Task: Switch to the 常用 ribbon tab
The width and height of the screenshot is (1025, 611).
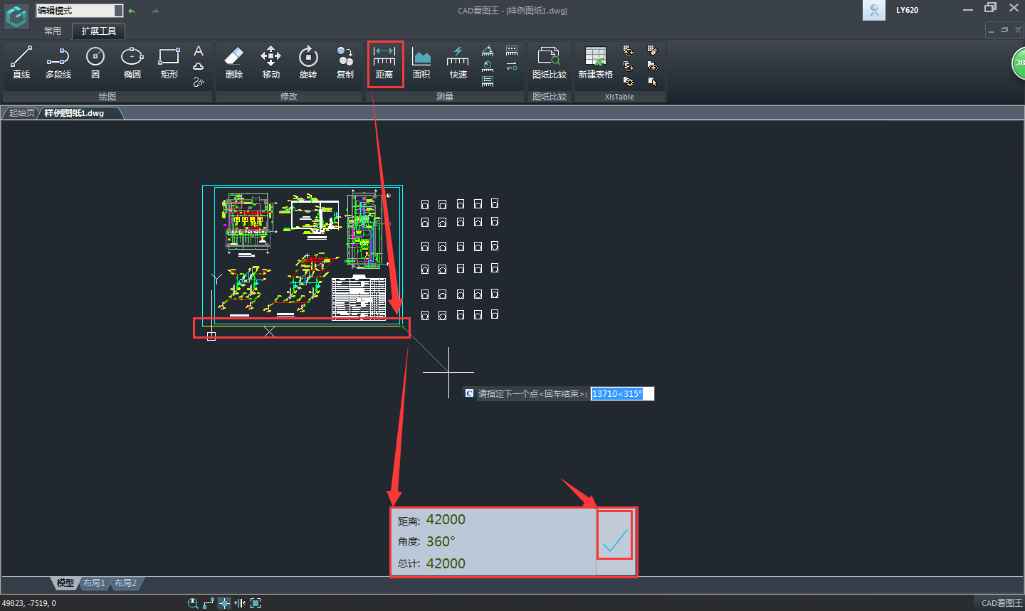Action: 53,31
